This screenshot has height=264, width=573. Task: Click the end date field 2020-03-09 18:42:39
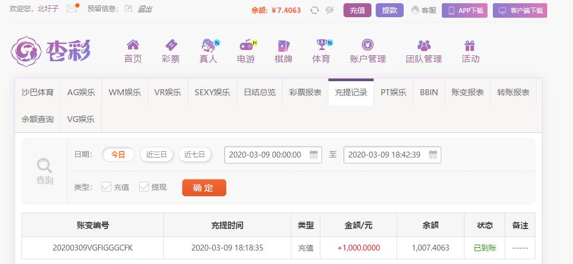click(x=392, y=155)
